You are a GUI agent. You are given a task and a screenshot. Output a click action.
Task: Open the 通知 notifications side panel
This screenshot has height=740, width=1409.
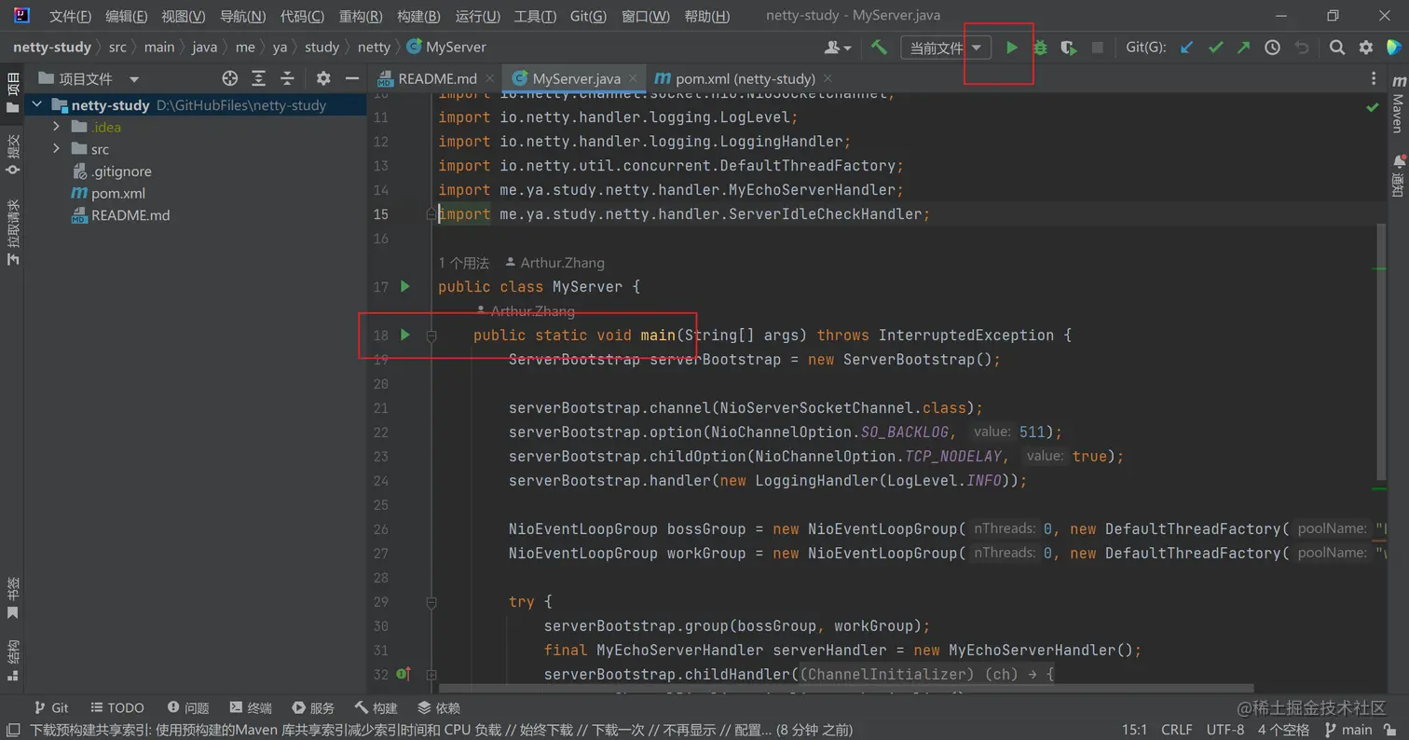pos(1398,175)
